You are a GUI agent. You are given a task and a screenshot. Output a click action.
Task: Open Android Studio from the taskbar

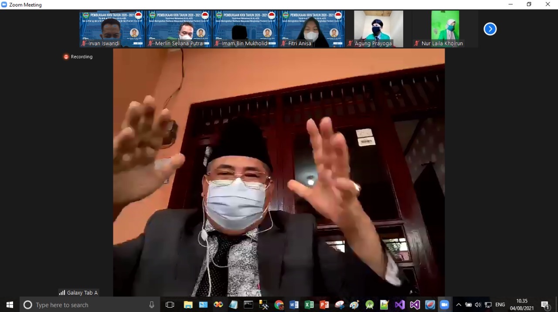370,305
